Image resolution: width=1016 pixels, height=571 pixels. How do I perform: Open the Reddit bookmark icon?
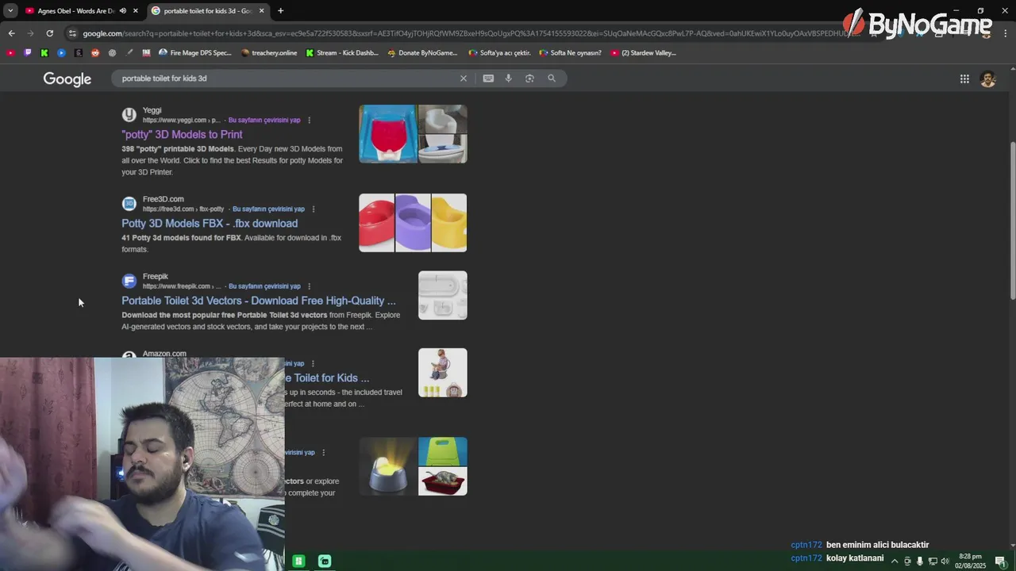coord(95,53)
